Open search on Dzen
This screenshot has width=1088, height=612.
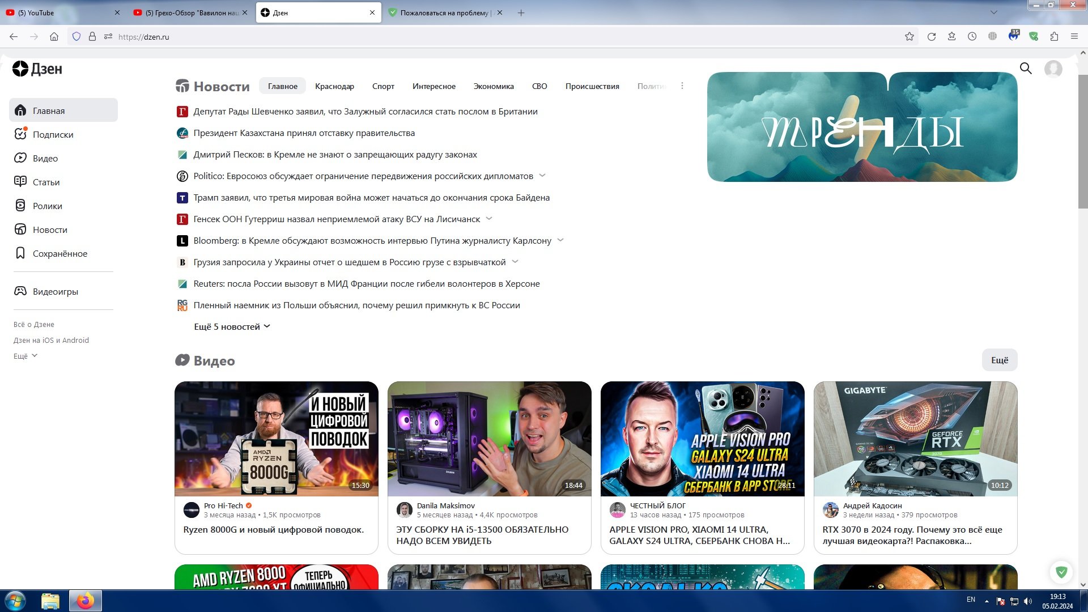[1026, 68]
